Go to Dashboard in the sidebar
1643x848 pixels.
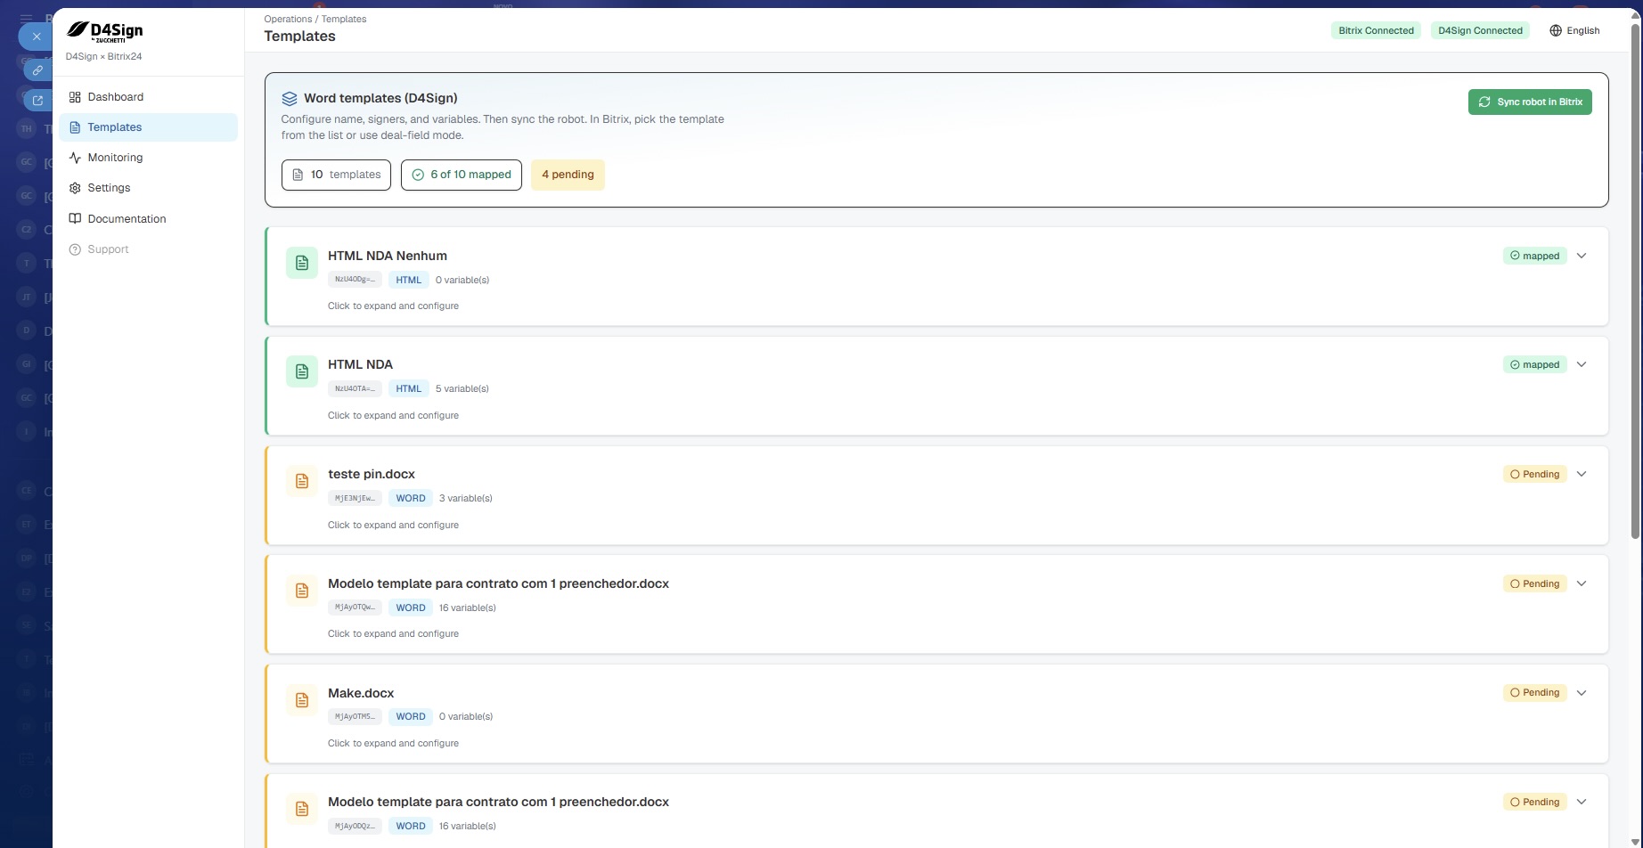tap(148, 97)
